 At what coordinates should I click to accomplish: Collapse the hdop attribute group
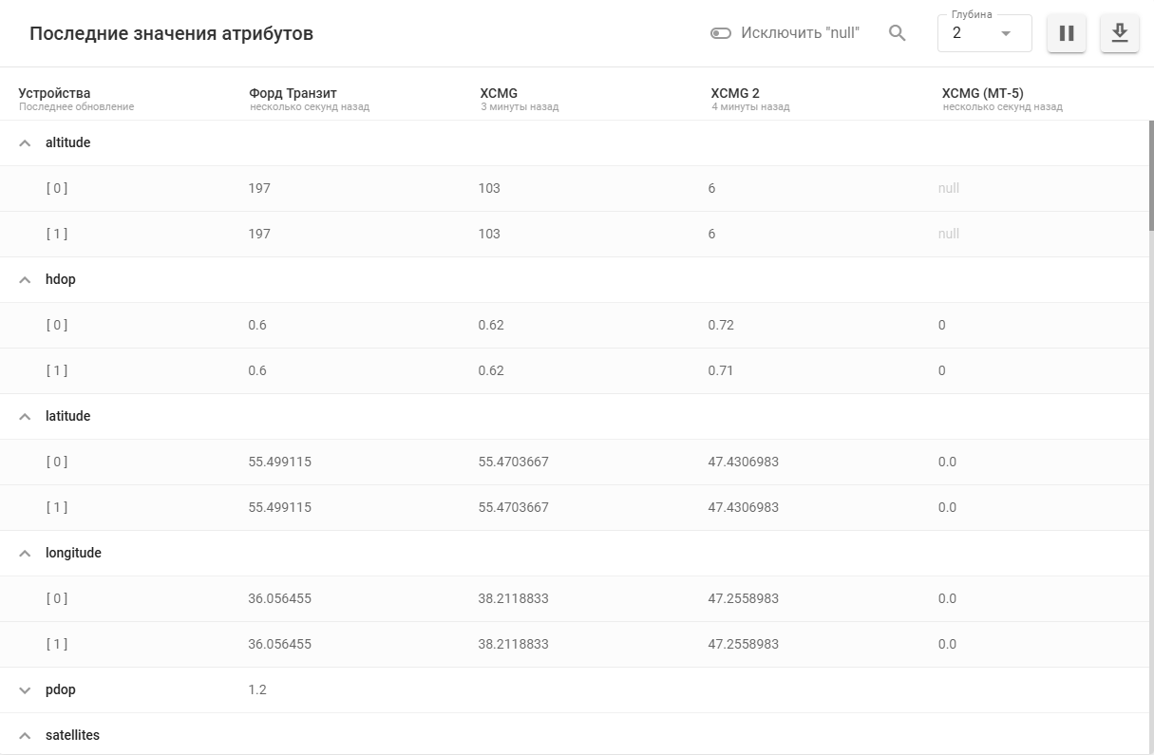click(x=26, y=280)
